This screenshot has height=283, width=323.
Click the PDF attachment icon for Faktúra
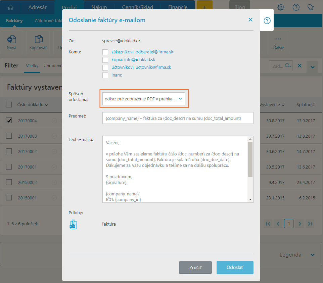point(73,224)
